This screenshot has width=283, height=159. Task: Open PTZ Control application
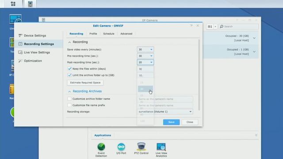pyautogui.click(x=141, y=148)
